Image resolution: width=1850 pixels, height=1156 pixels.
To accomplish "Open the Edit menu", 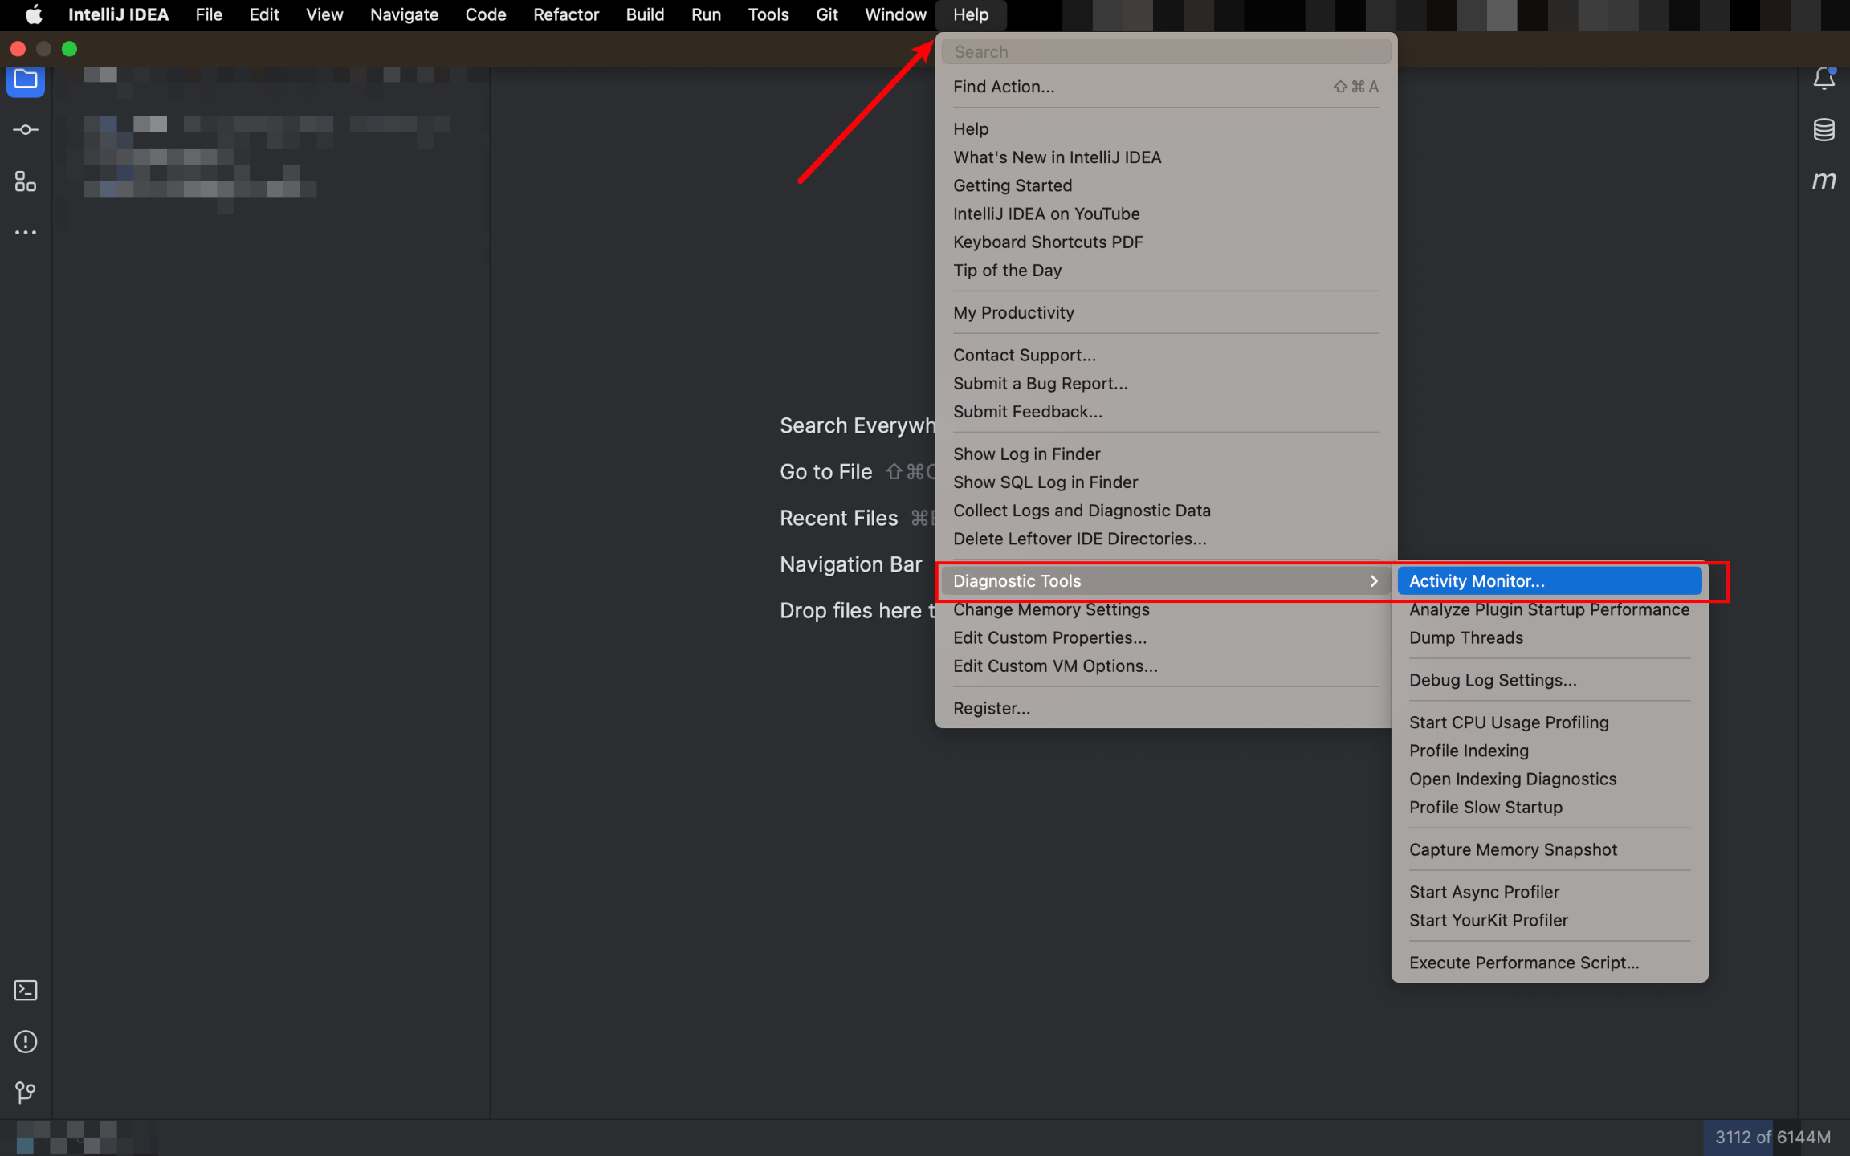I will [x=264, y=14].
